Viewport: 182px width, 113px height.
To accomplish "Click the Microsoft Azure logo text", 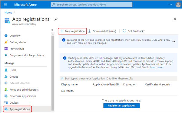I will (25, 5).
